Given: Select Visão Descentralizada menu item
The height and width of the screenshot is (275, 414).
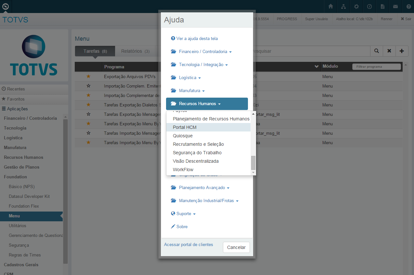Looking at the screenshot, I should click(208, 161).
